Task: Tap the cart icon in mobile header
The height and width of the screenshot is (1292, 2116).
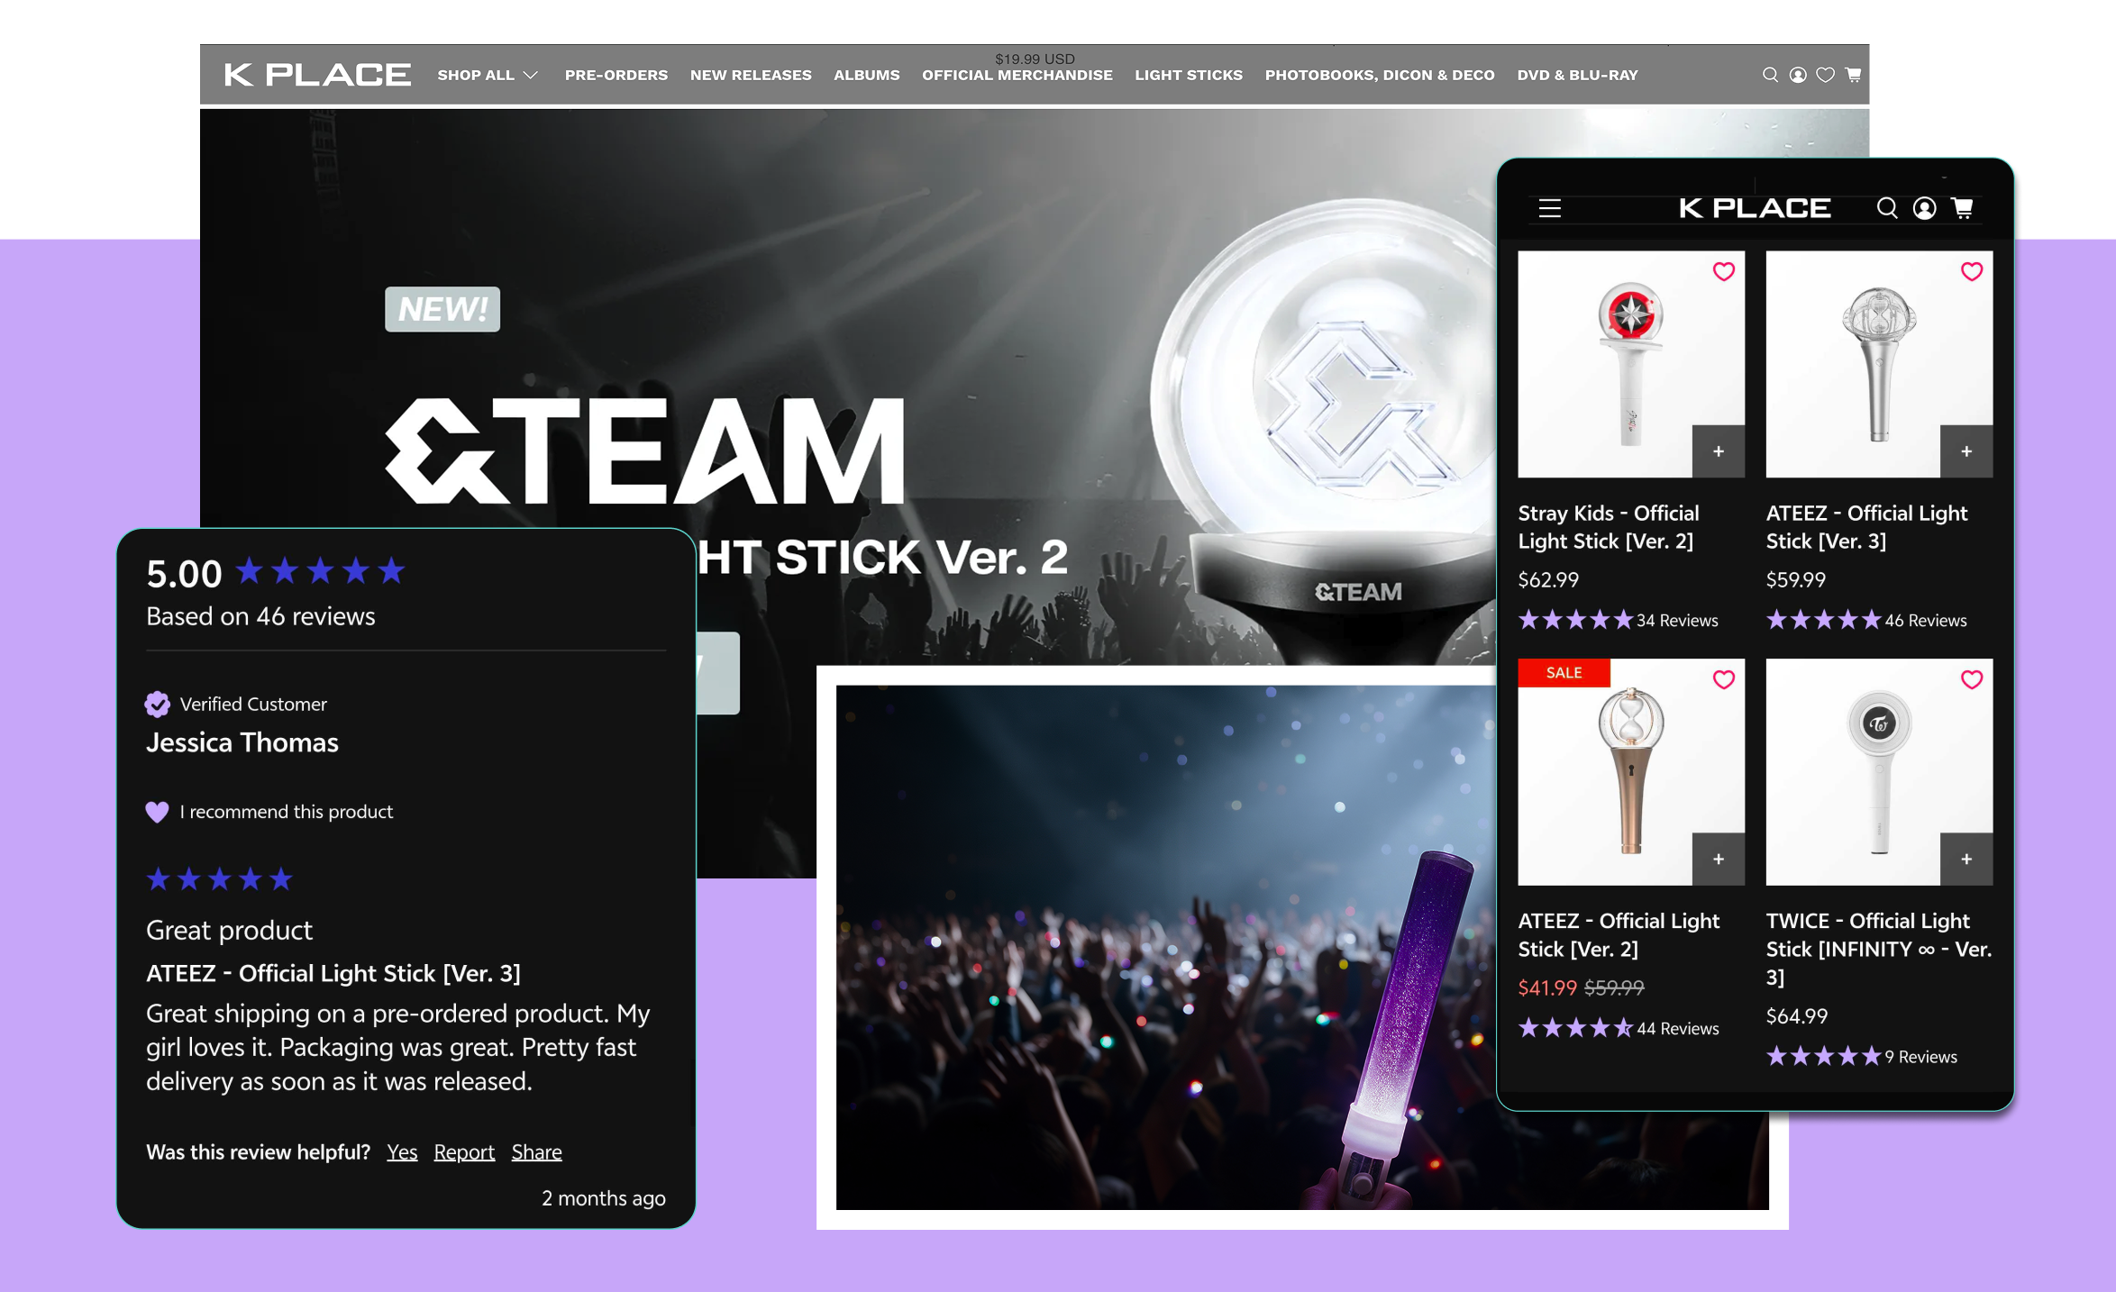Action: (1963, 208)
